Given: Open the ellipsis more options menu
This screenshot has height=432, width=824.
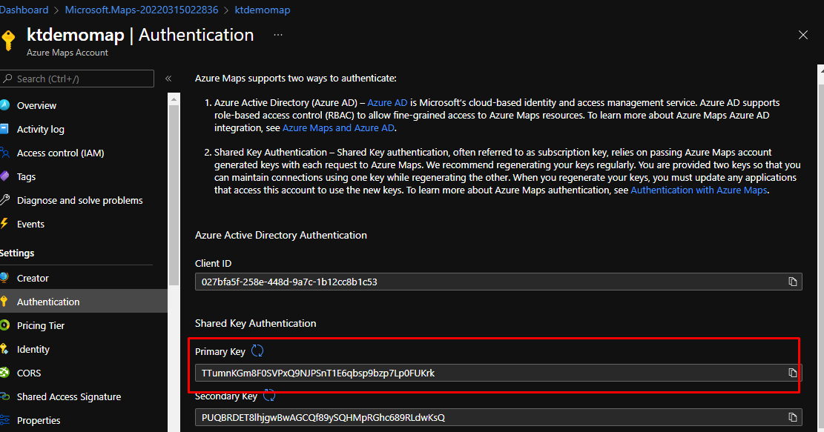Looking at the screenshot, I should (278, 35).
